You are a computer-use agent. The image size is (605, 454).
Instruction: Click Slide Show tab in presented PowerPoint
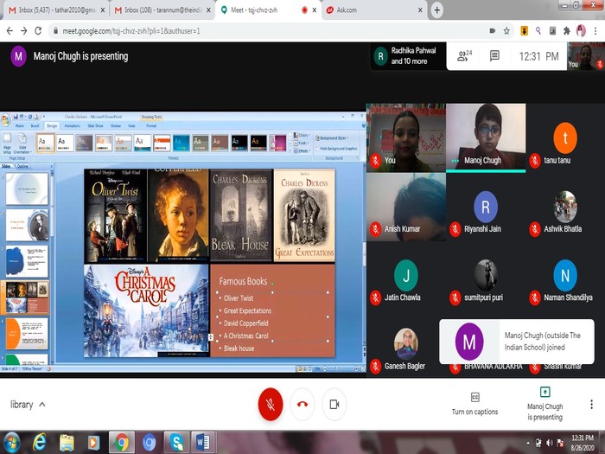click(x=95, y=126)
